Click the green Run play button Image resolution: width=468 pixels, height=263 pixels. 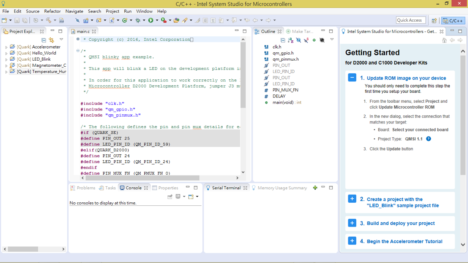click(x=151, y=20)
